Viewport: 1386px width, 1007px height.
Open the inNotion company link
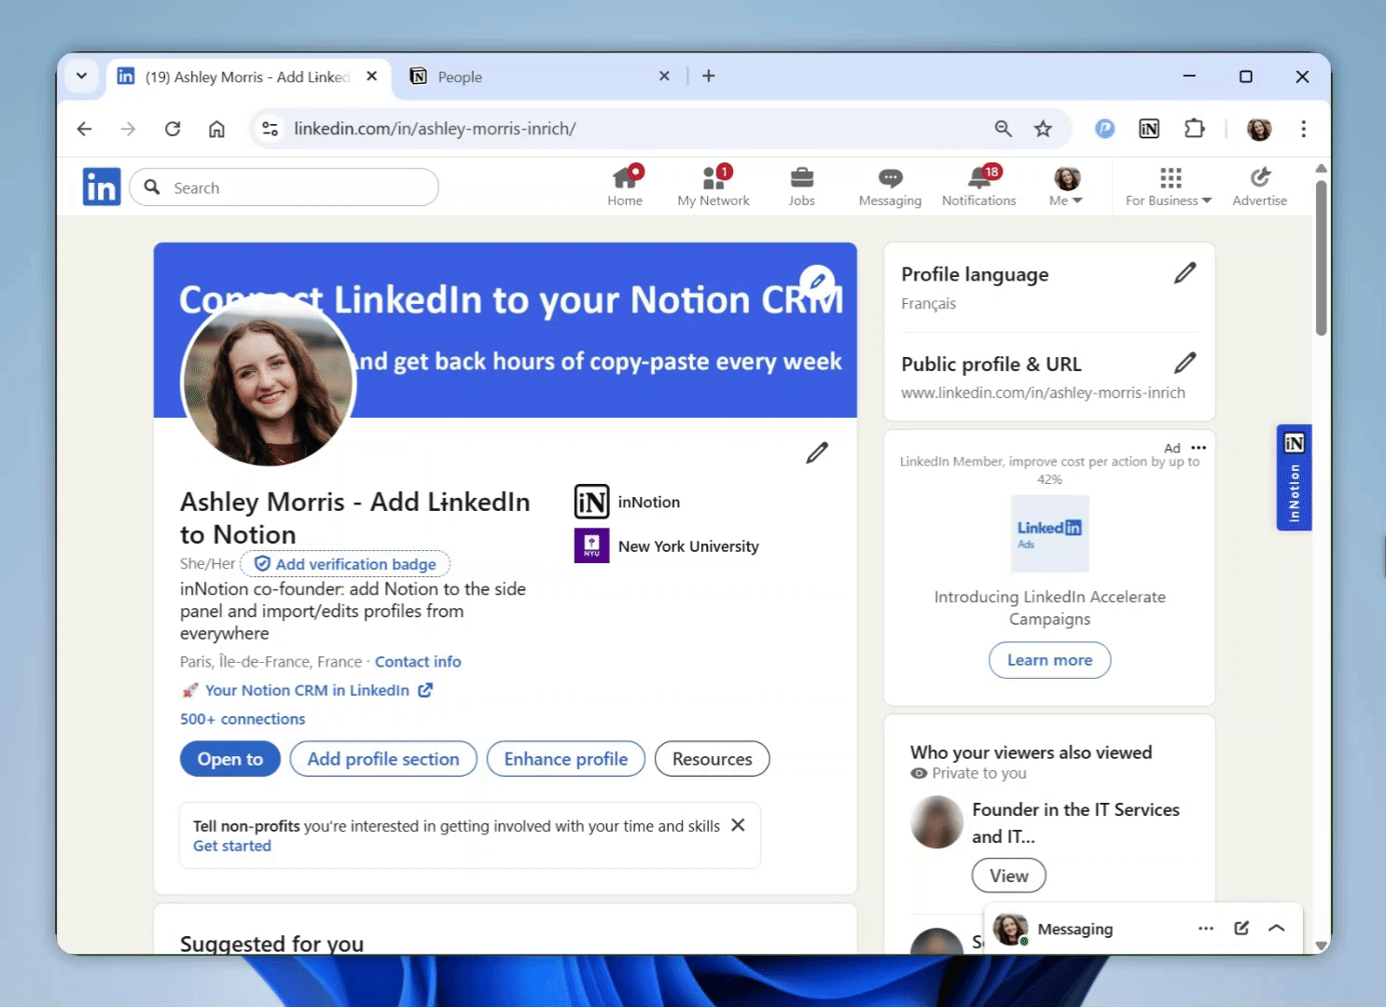[628, 502]
